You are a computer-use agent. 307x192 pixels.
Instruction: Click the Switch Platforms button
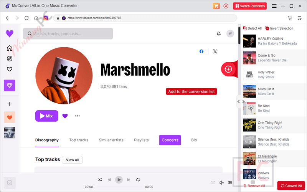point(250,6)
